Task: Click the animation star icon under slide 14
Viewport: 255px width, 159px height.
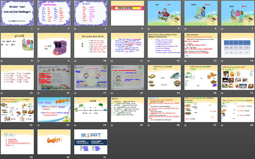Action: click(222, 61)
